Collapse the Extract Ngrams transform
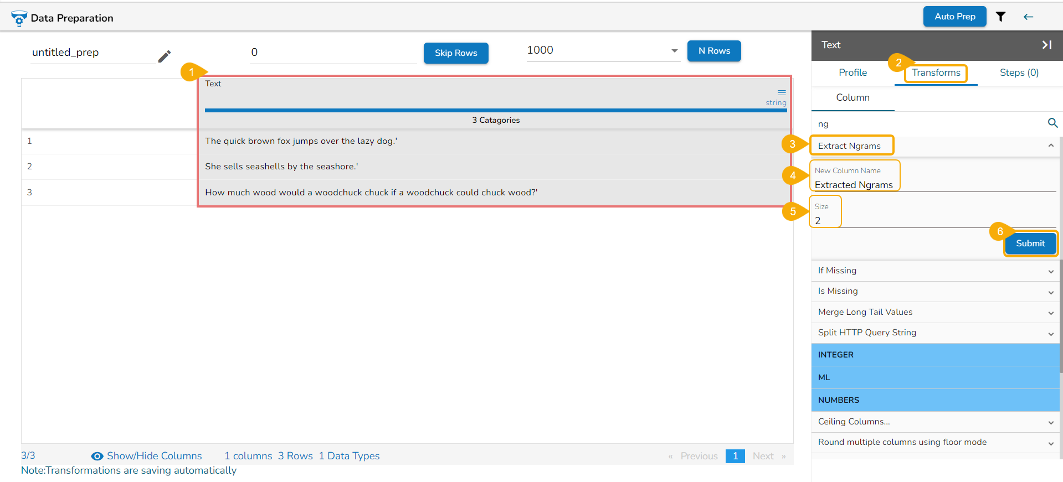 [x=1050, y=146]
